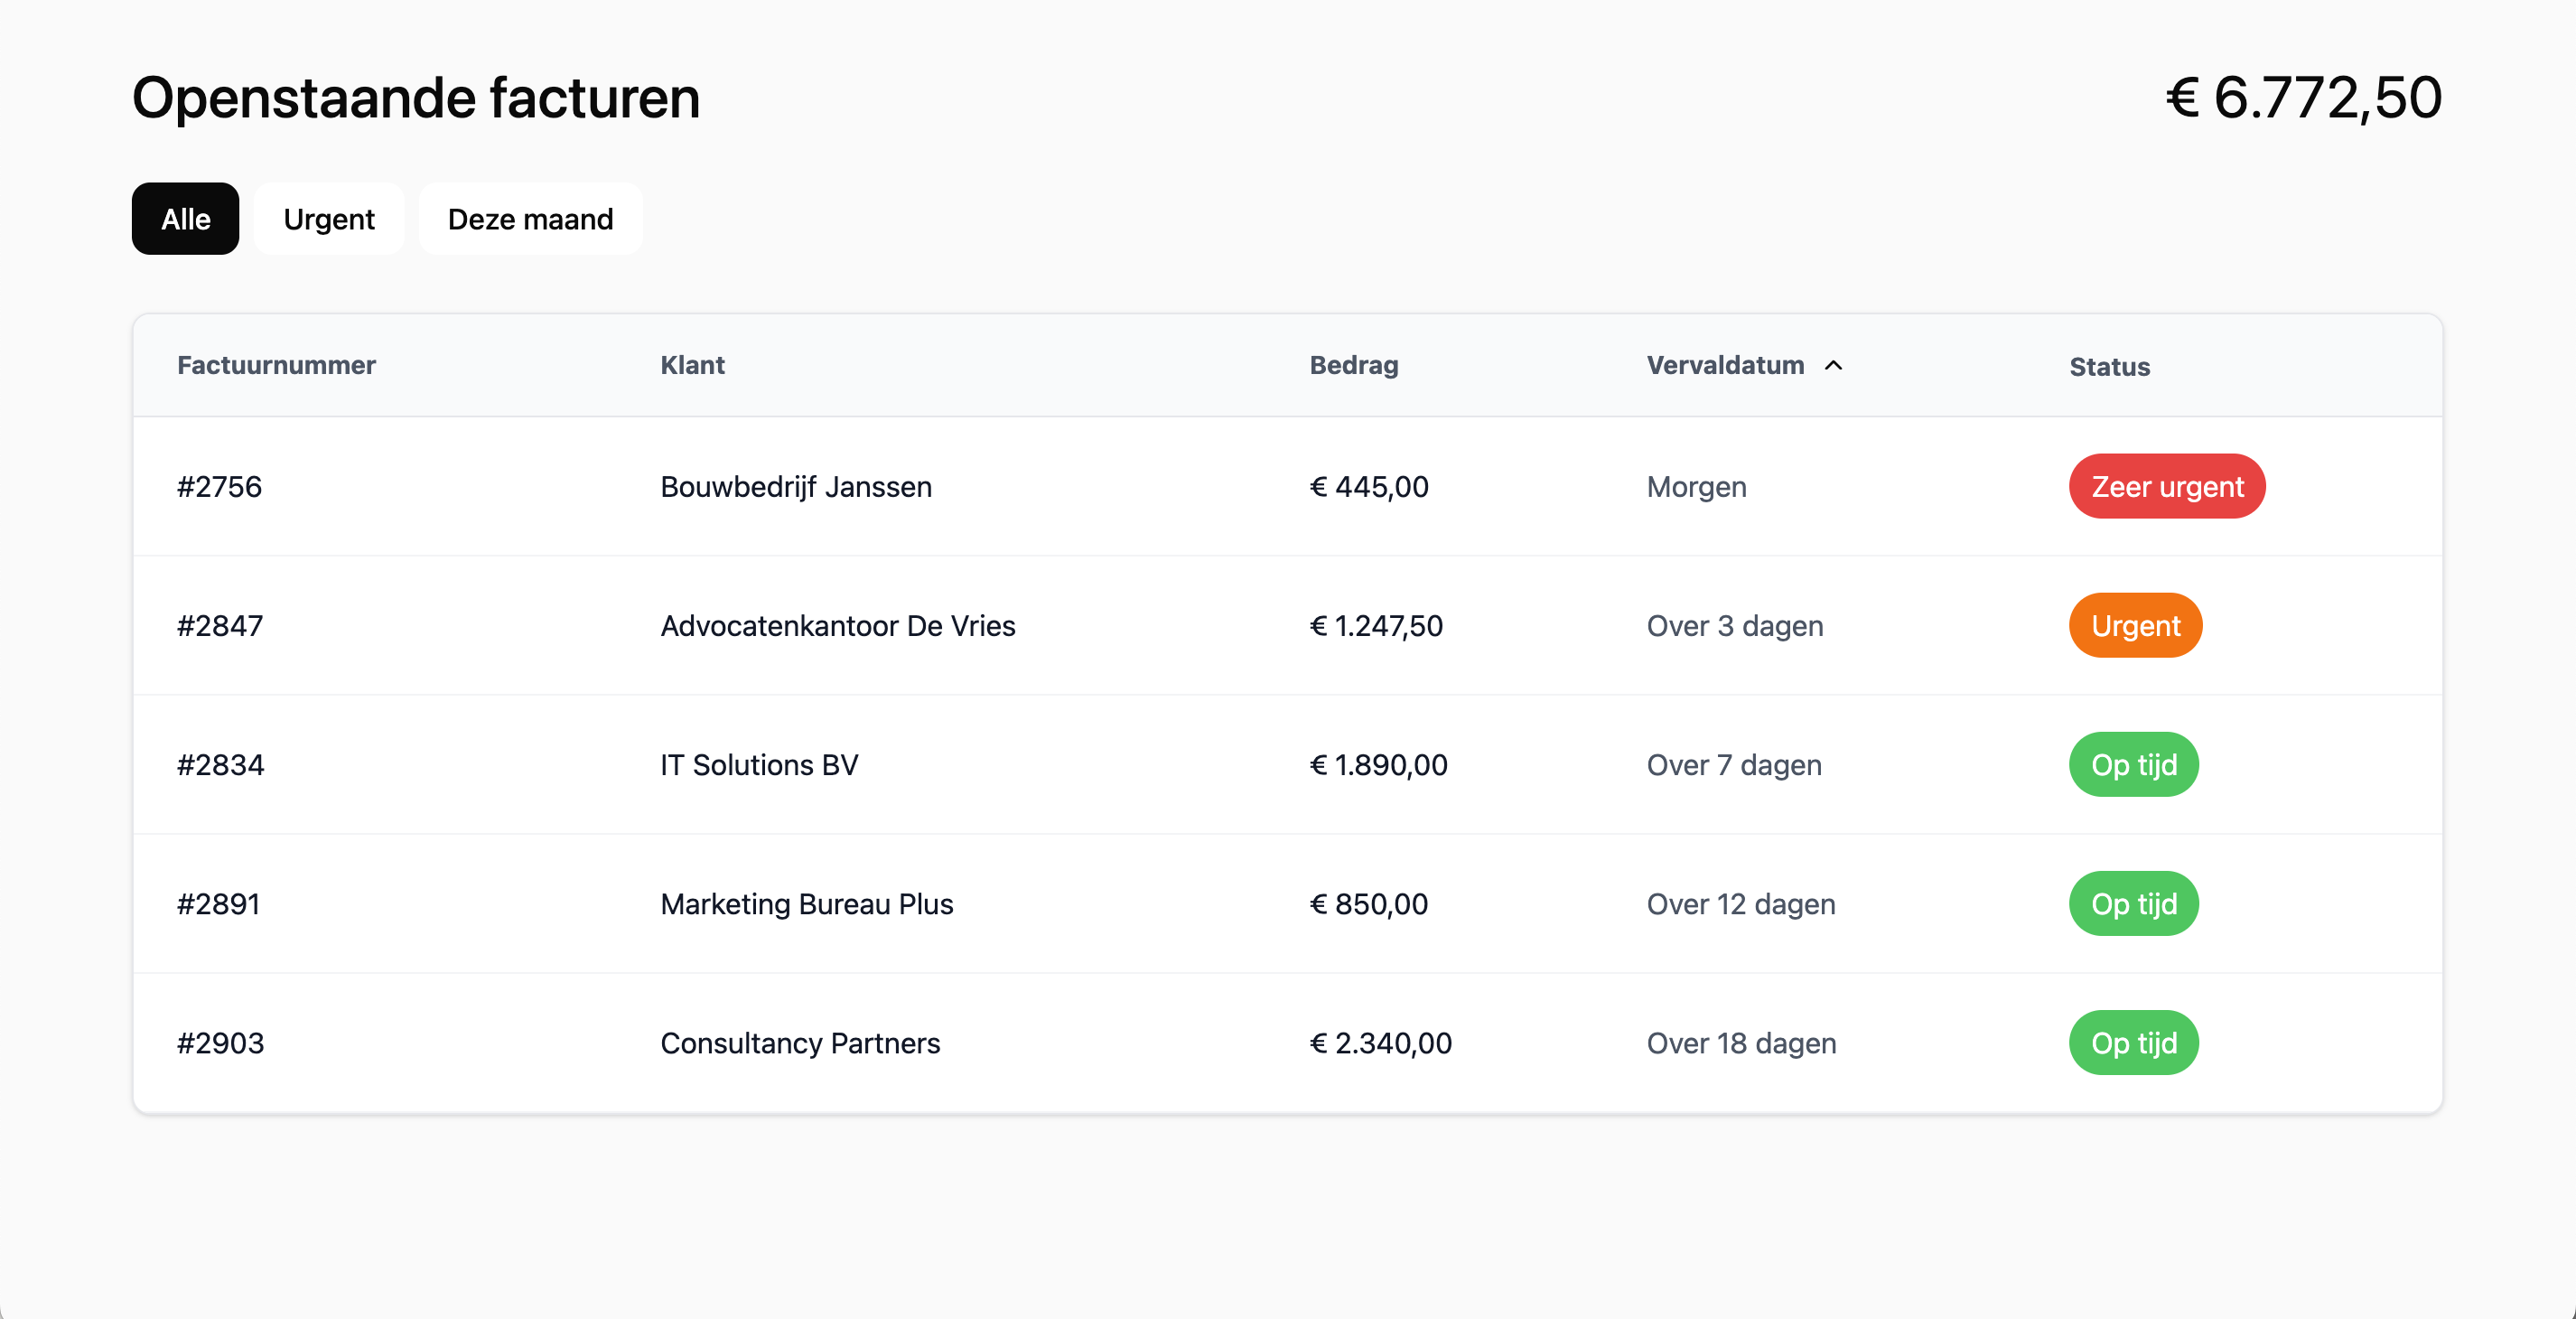The image size is (2576, 1319).
Task: Open invoice #2756
Action: pyautogui.click(x=219, y=487)
